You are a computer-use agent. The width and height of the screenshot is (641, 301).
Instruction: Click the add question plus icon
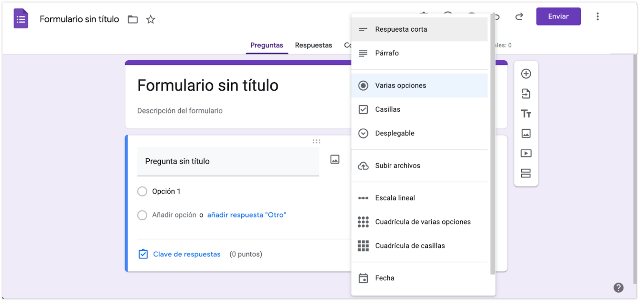(x=526, y=73)
